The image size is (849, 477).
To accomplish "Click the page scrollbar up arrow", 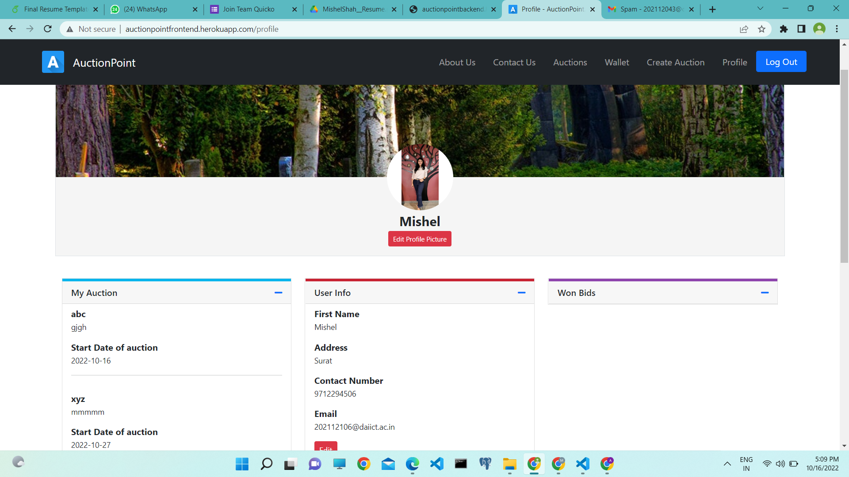I will 844,44.
